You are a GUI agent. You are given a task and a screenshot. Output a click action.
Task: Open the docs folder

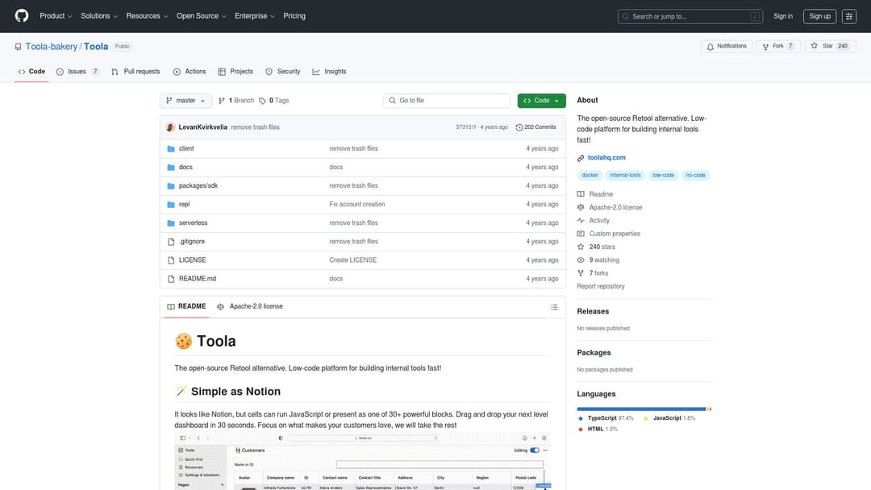185,167
